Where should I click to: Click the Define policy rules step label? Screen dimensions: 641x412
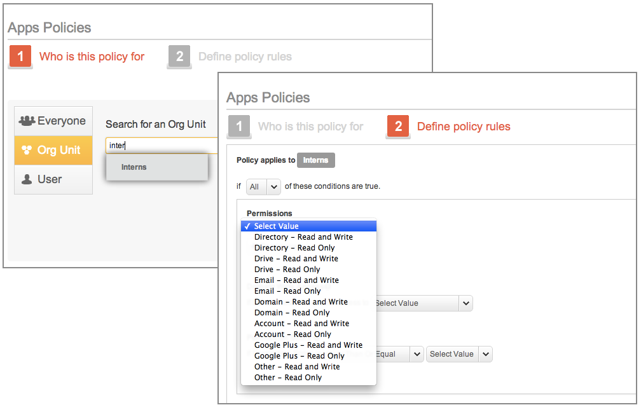point(464,127)
